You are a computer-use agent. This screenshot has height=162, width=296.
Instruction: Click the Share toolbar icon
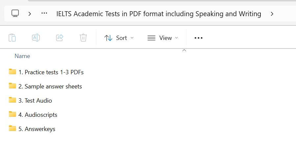point(60,38)
